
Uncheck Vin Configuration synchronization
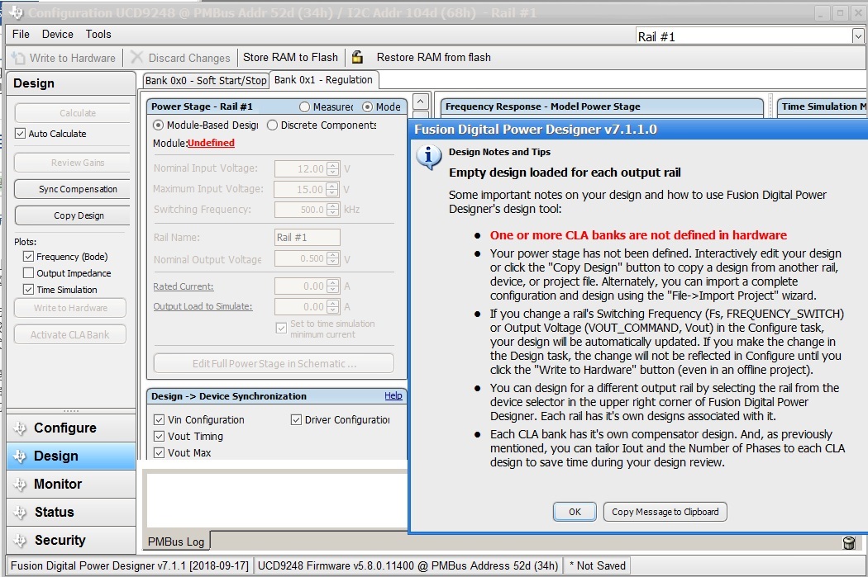coord(159,420)
